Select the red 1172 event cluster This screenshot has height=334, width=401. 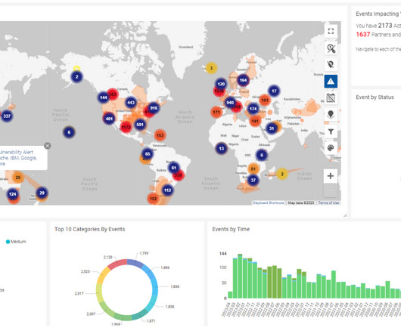point(126,127)
